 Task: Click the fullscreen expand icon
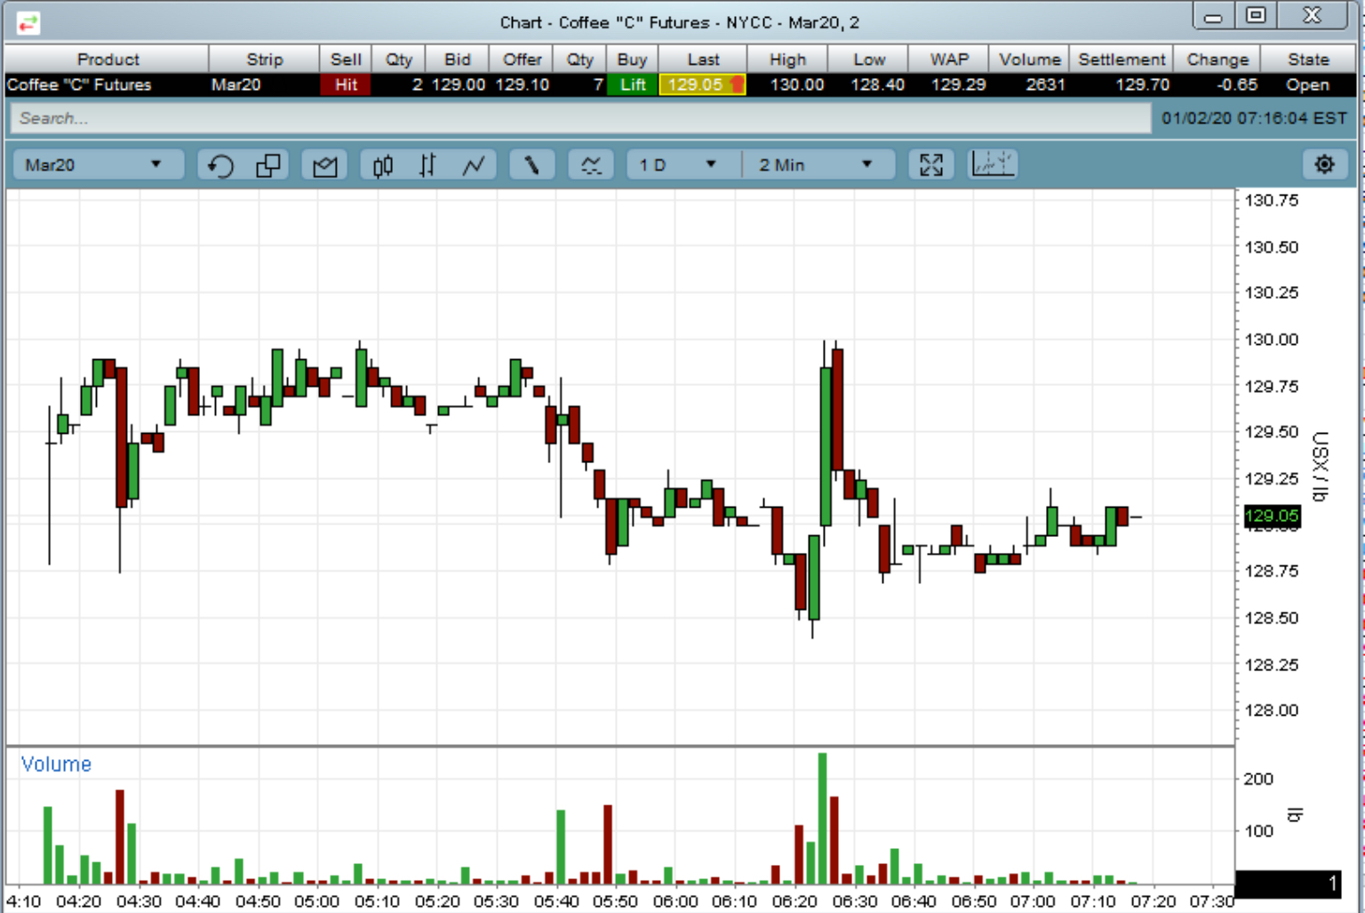point(930,165)
